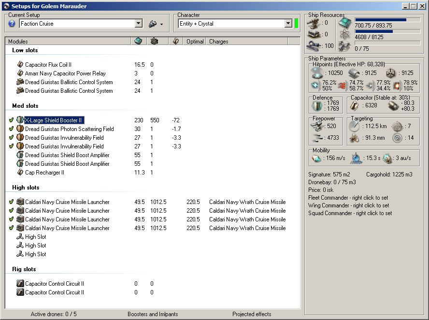Click the blue help question mark icon
Image resolution: width=429 pixels, height=320 pixels.
click(12, 24)
